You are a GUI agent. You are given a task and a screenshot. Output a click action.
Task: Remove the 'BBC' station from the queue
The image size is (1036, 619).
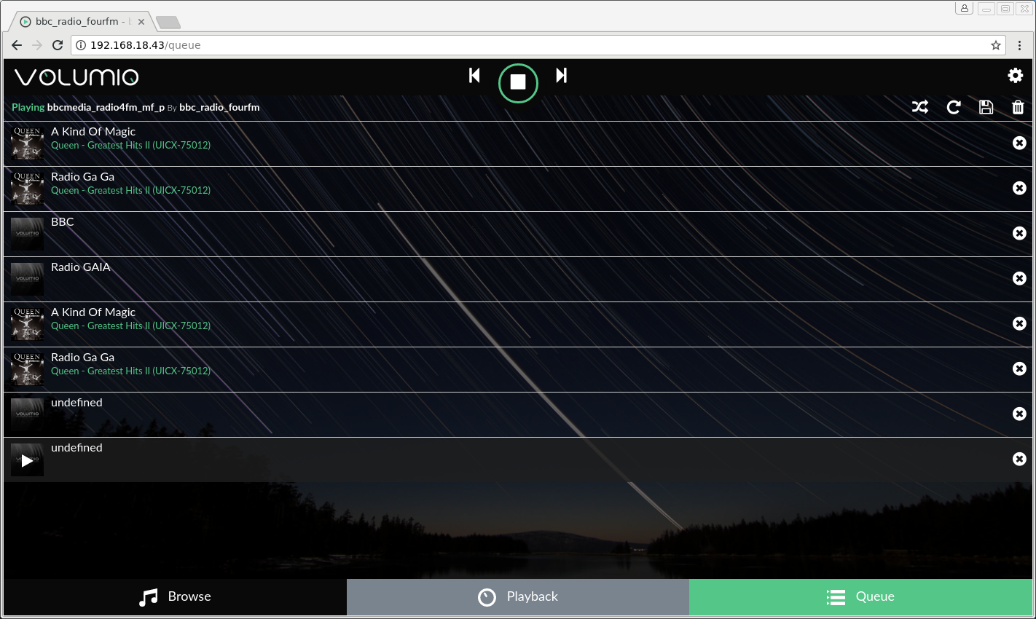pos(1019,233)
